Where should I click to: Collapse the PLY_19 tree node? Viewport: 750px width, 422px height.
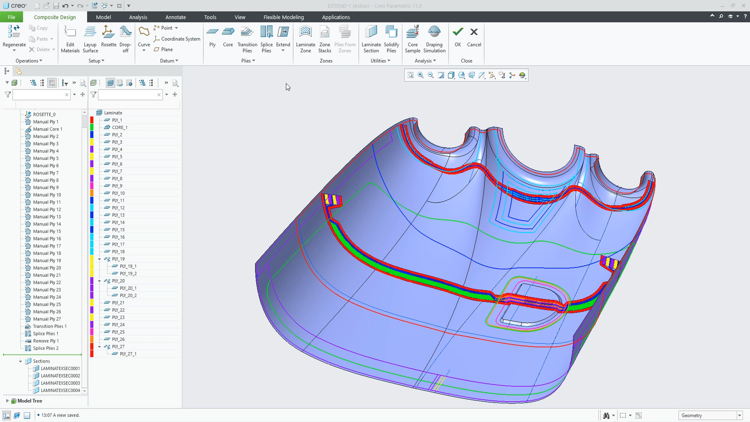[x=100, y=259]
